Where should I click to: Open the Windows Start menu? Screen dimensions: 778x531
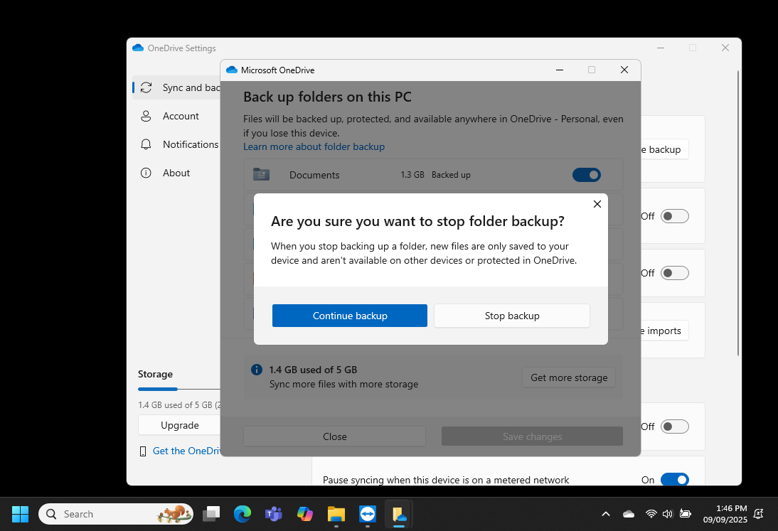click(x=21, y=514)
